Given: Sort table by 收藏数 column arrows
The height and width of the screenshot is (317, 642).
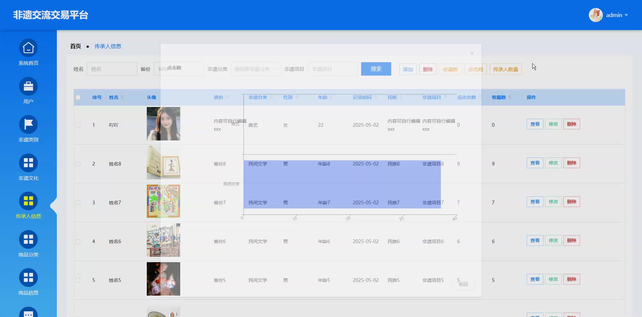Looking at the screenshot, I should (x=510, y=97).
